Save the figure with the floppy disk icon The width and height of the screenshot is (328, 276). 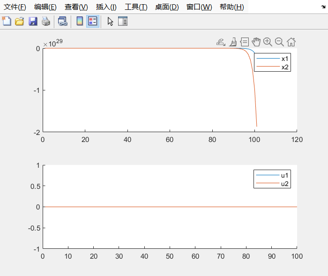tap(33, 21)
